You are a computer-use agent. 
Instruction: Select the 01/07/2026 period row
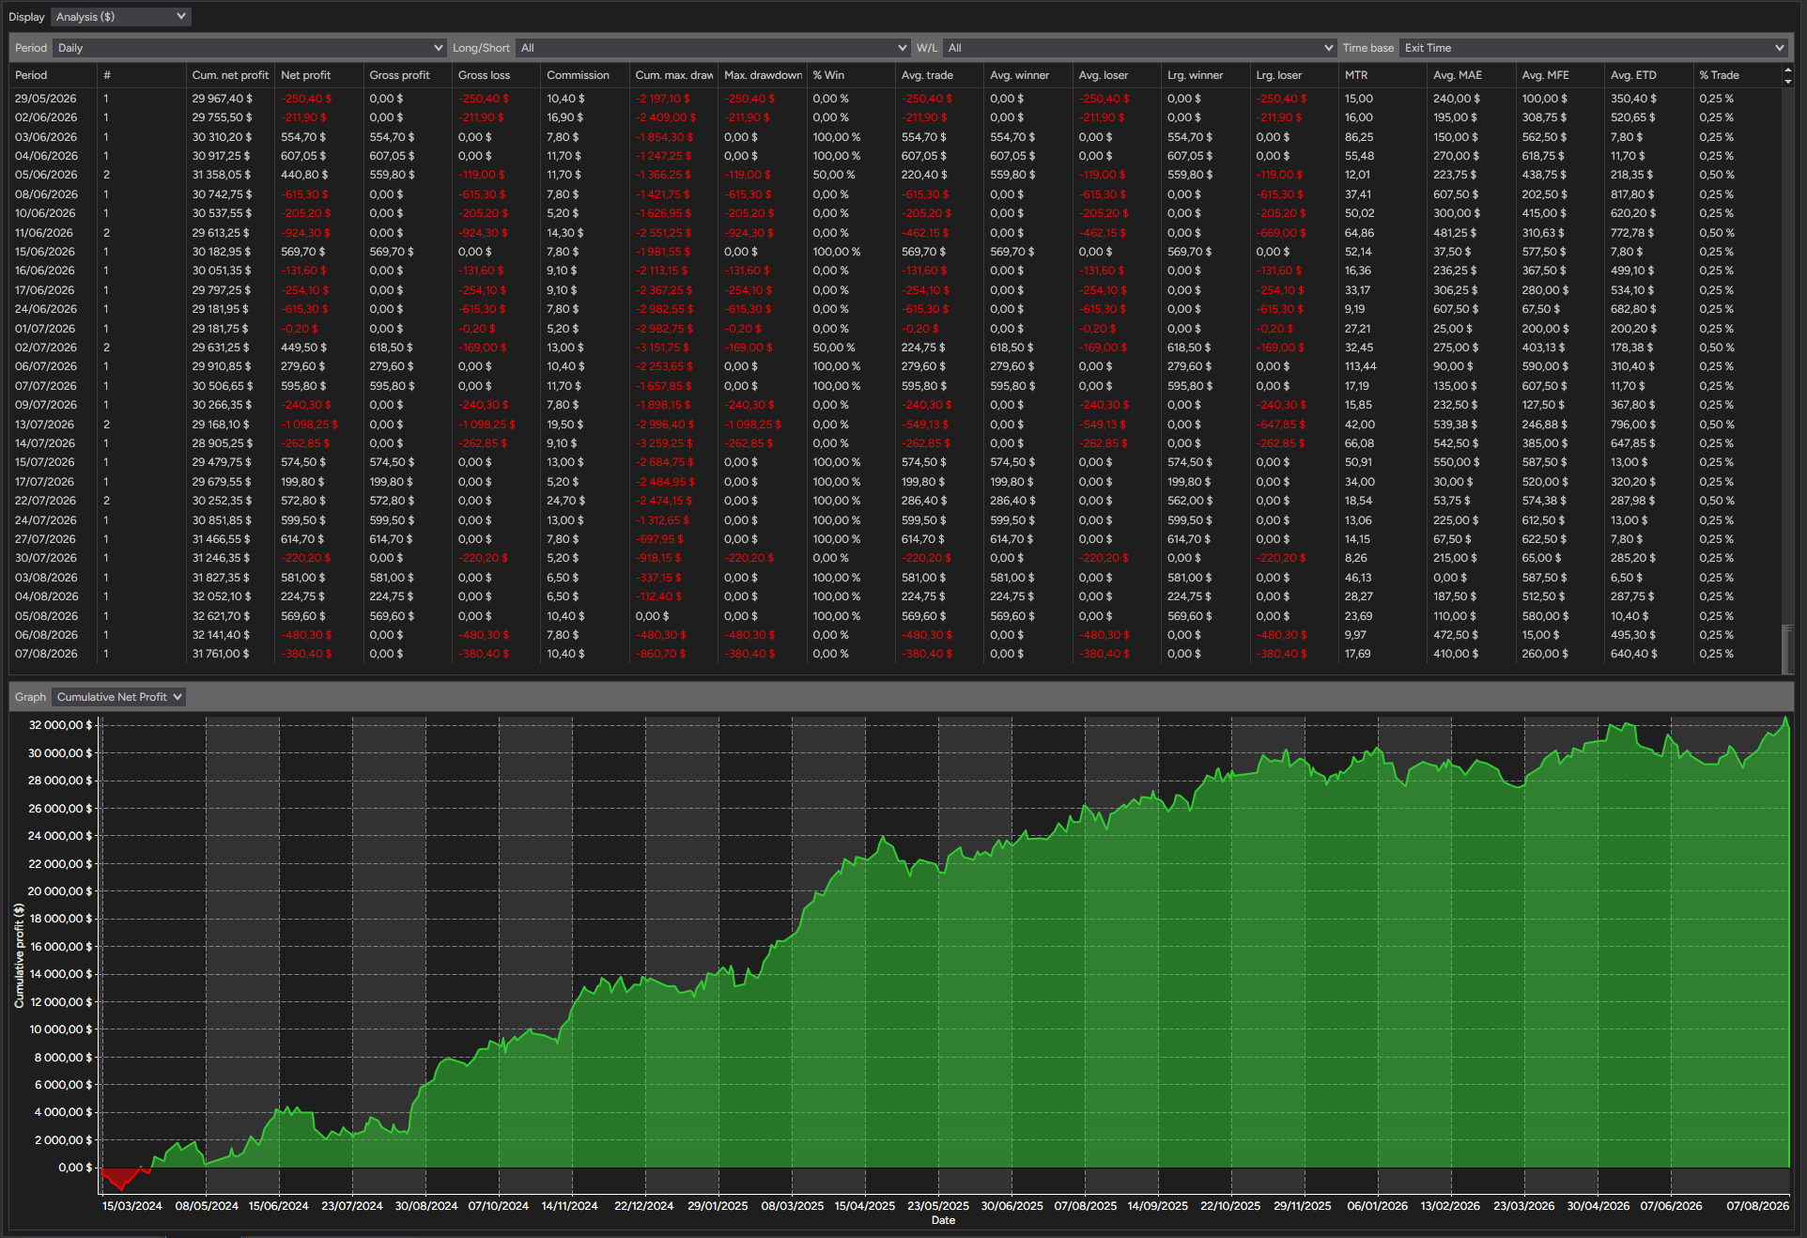click(896, 329)
